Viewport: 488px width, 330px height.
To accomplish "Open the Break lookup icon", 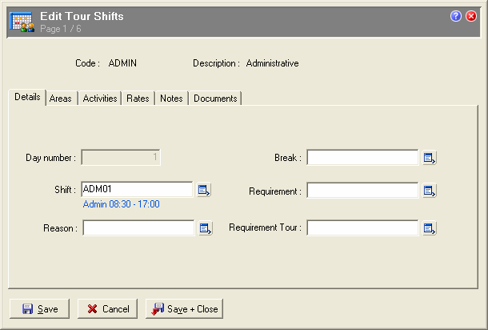I will (x=429, y=158).
